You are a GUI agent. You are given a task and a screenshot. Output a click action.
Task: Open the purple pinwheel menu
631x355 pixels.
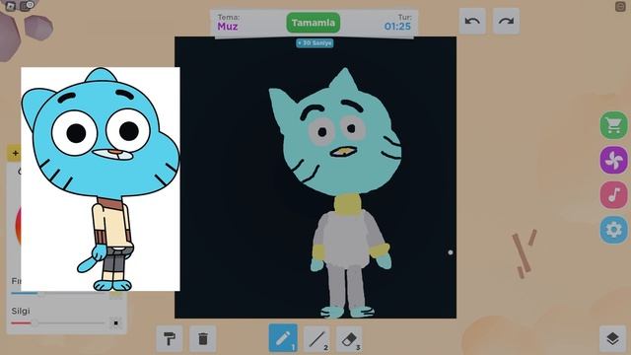point(613,160)
